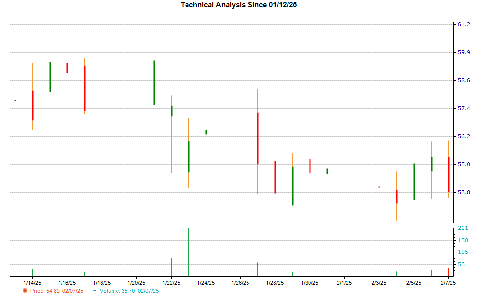Click the 53 volume axis label
Screen dimensions: 496x297
pyautogui.click(x=461, y=264)
